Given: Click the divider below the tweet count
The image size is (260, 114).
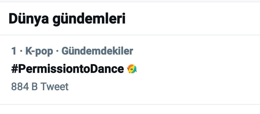Looking at the screenshot, I should (130, 104).
